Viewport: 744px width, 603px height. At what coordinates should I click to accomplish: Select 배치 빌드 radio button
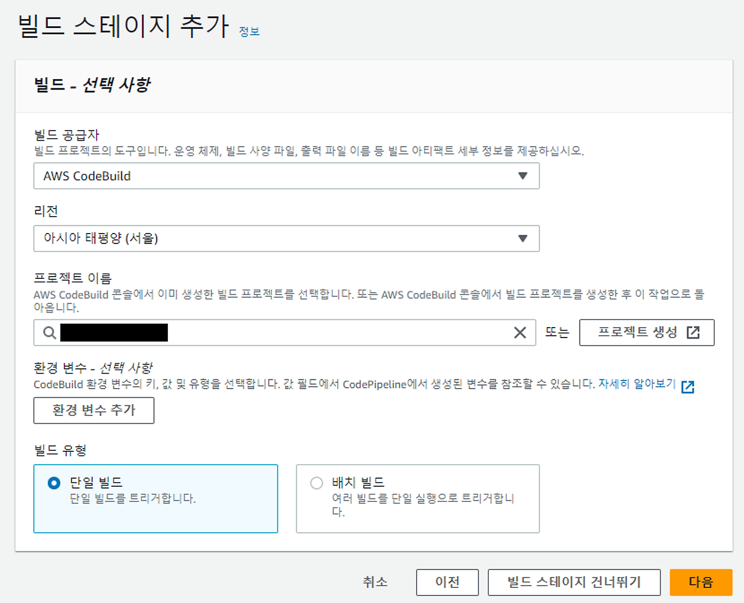click(316, 483)
